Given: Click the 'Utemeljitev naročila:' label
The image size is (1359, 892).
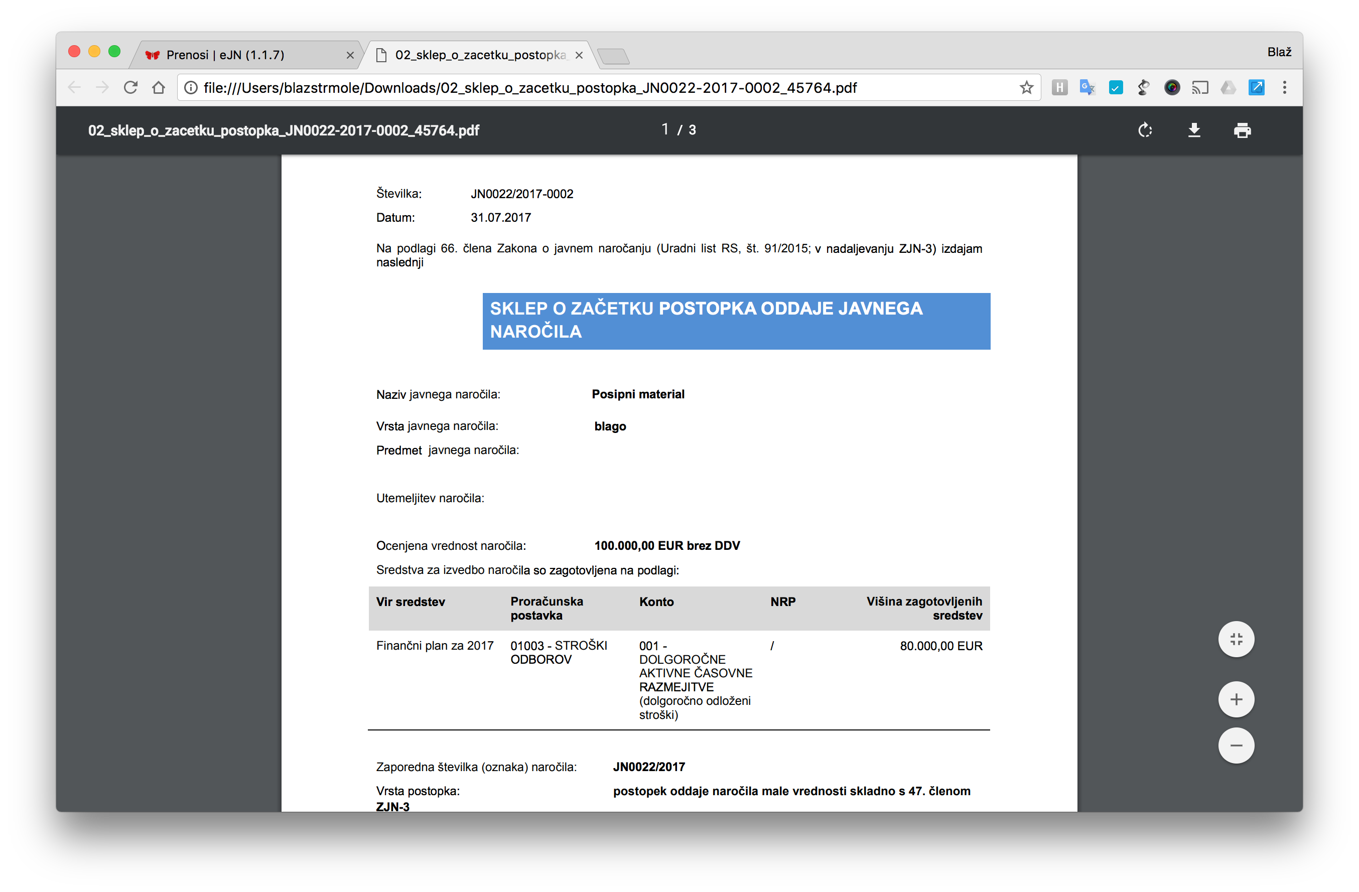Looking at the screenshot, I should tap(430, 498).
